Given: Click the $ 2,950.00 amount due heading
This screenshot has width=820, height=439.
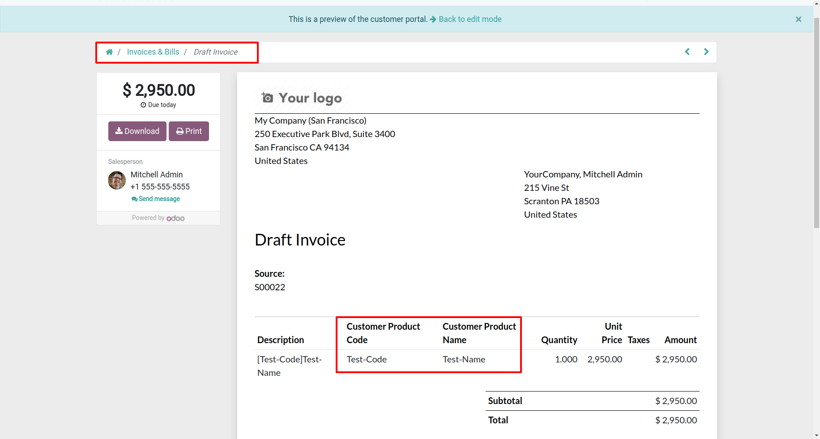Looking at the screenshot, I should point(159,90).
